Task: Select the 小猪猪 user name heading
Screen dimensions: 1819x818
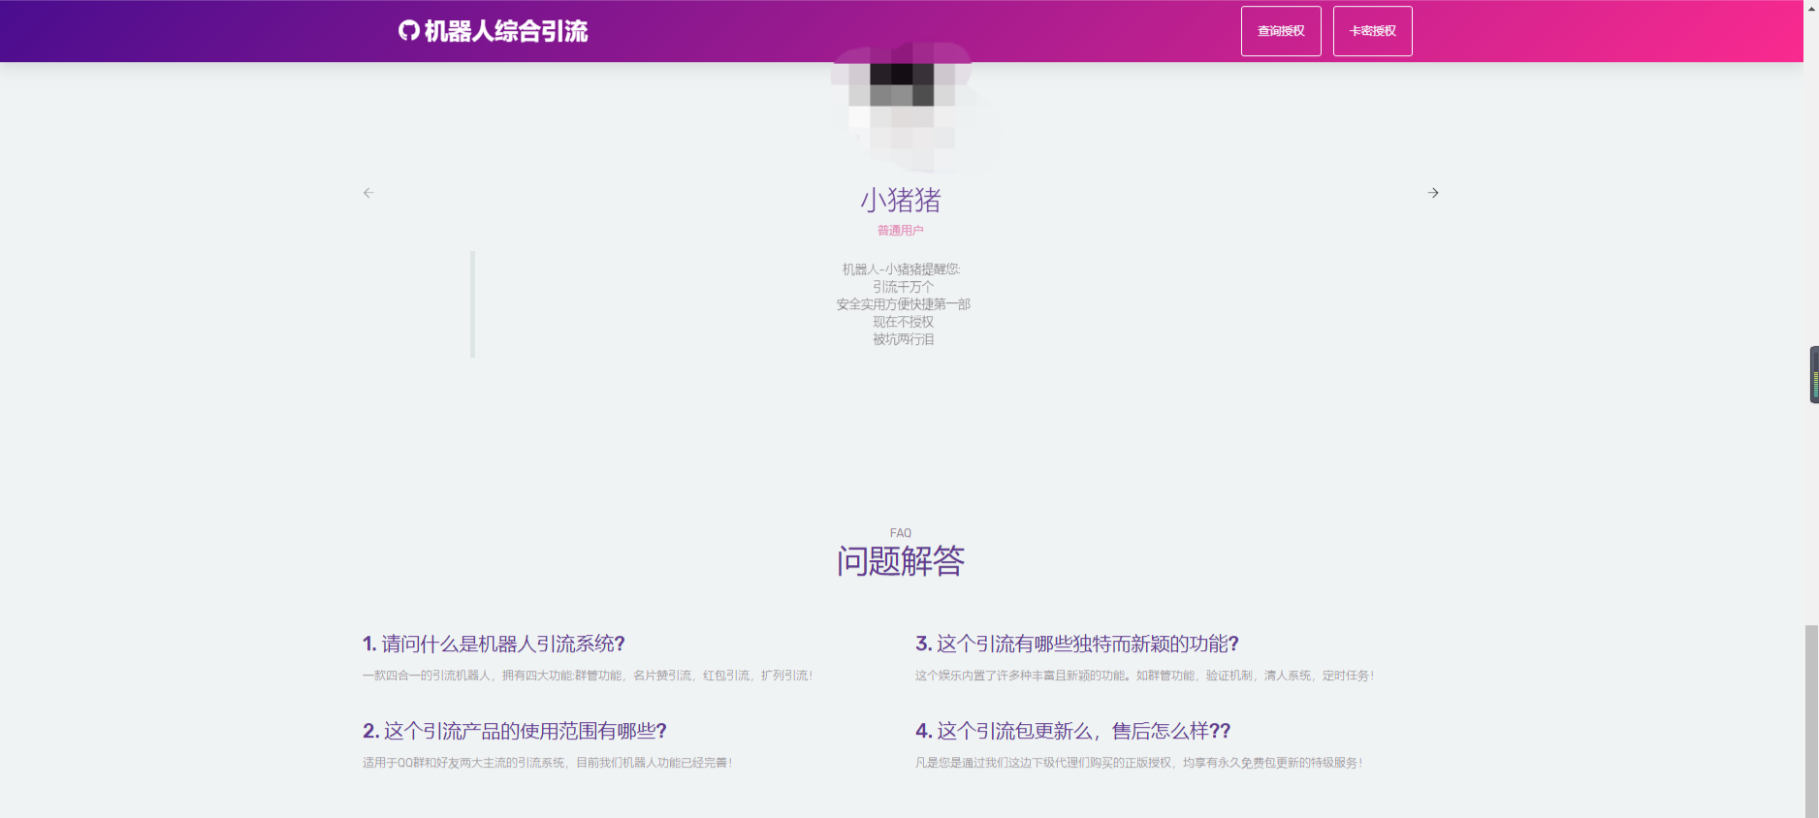Action: 901,201
